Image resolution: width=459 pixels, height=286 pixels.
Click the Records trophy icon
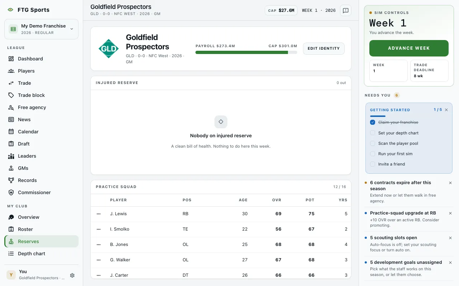coord(11,180)
